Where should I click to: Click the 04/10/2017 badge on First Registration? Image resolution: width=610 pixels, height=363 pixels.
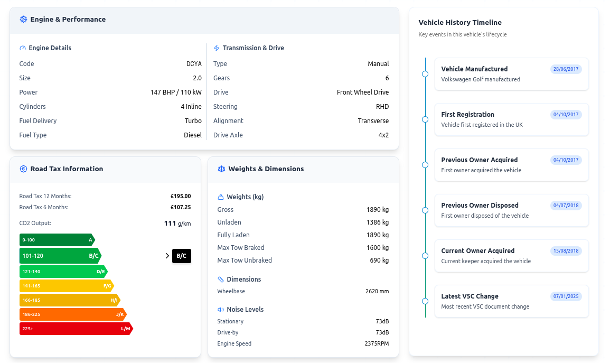(566, 115)
